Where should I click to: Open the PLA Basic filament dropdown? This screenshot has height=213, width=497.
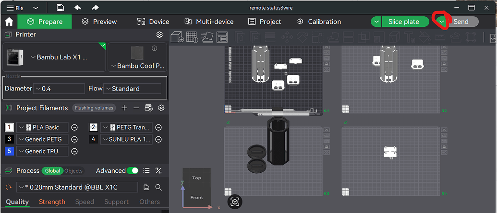[42, 127]
